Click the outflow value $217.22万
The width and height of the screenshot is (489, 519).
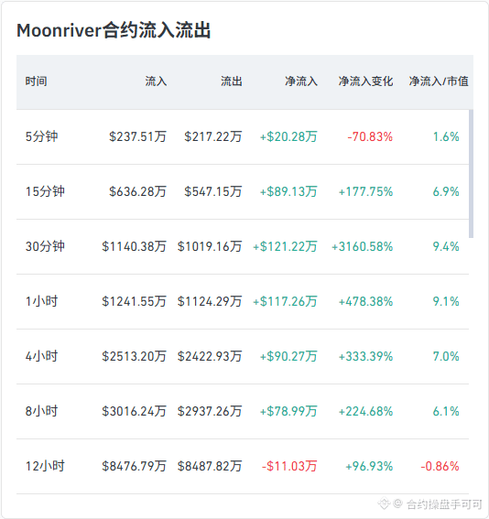tap(213, 136)
